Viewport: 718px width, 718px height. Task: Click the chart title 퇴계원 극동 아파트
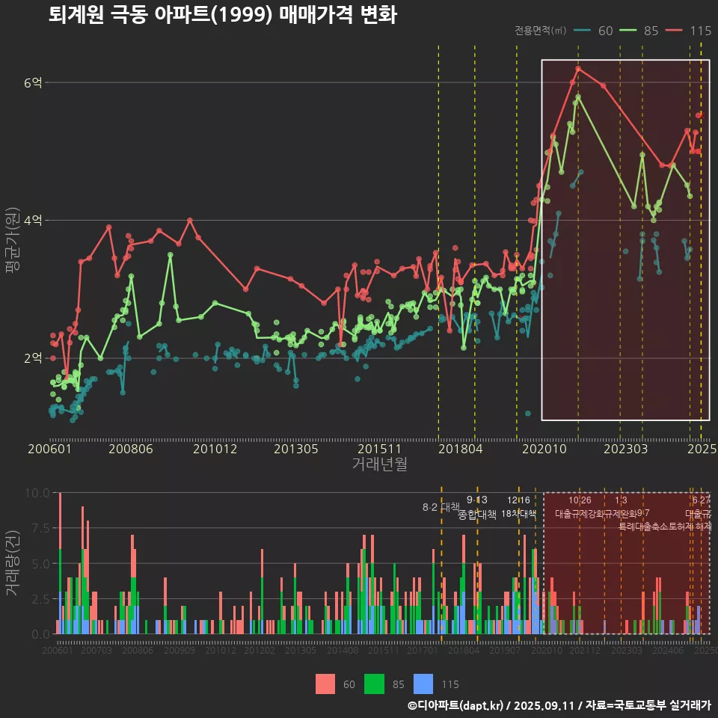click(222, 15)
